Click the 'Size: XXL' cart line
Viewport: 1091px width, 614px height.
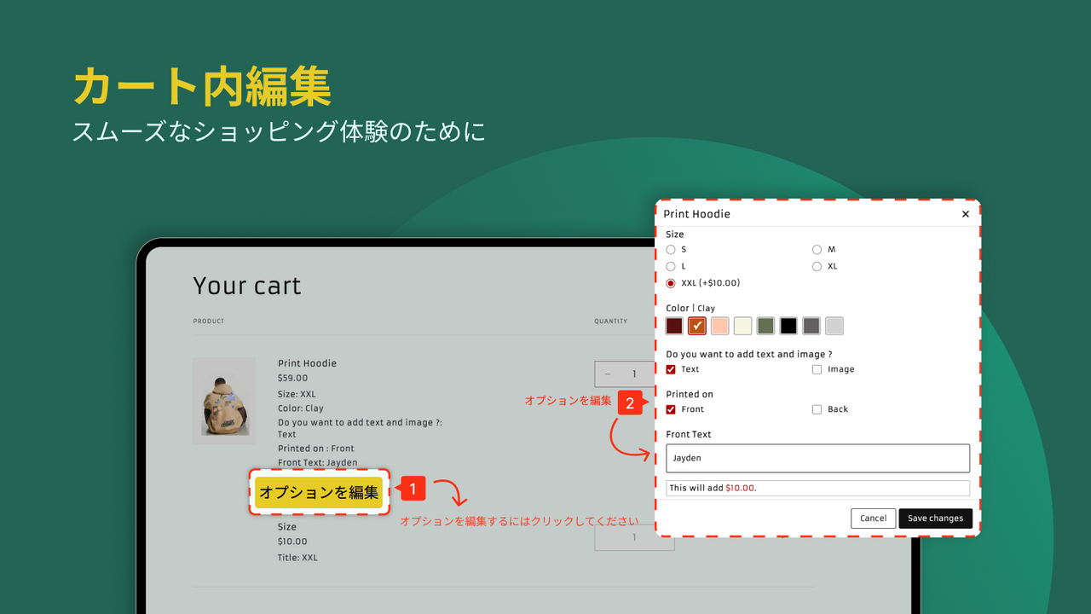click(x=297, y=394)
